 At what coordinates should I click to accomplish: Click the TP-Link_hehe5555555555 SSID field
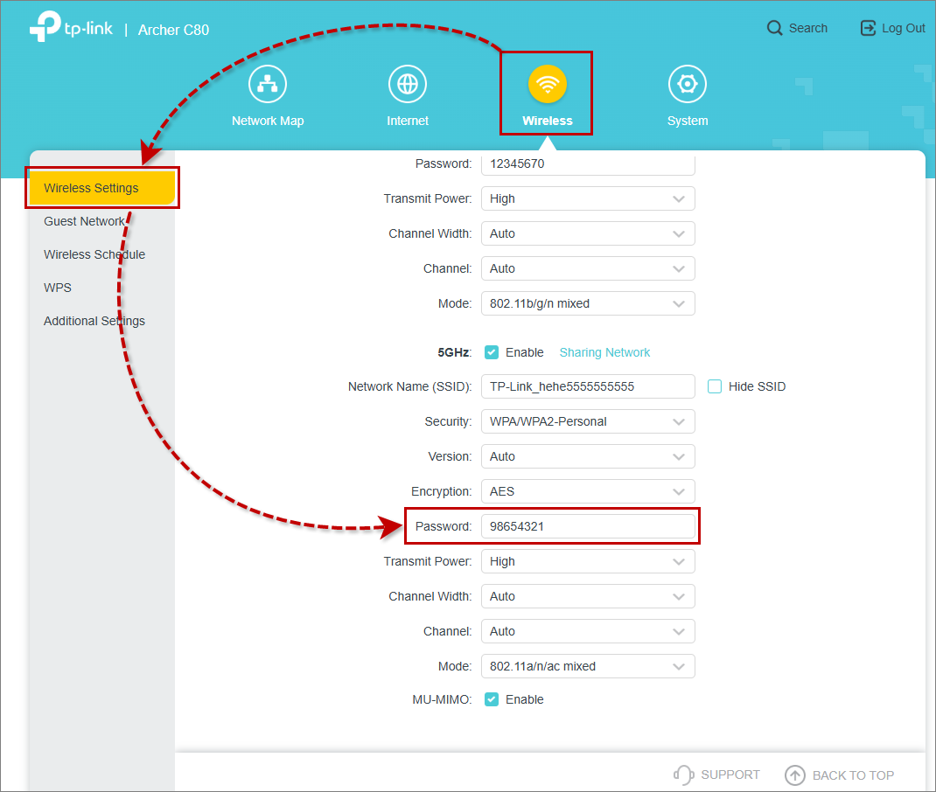tap(588, 386)
